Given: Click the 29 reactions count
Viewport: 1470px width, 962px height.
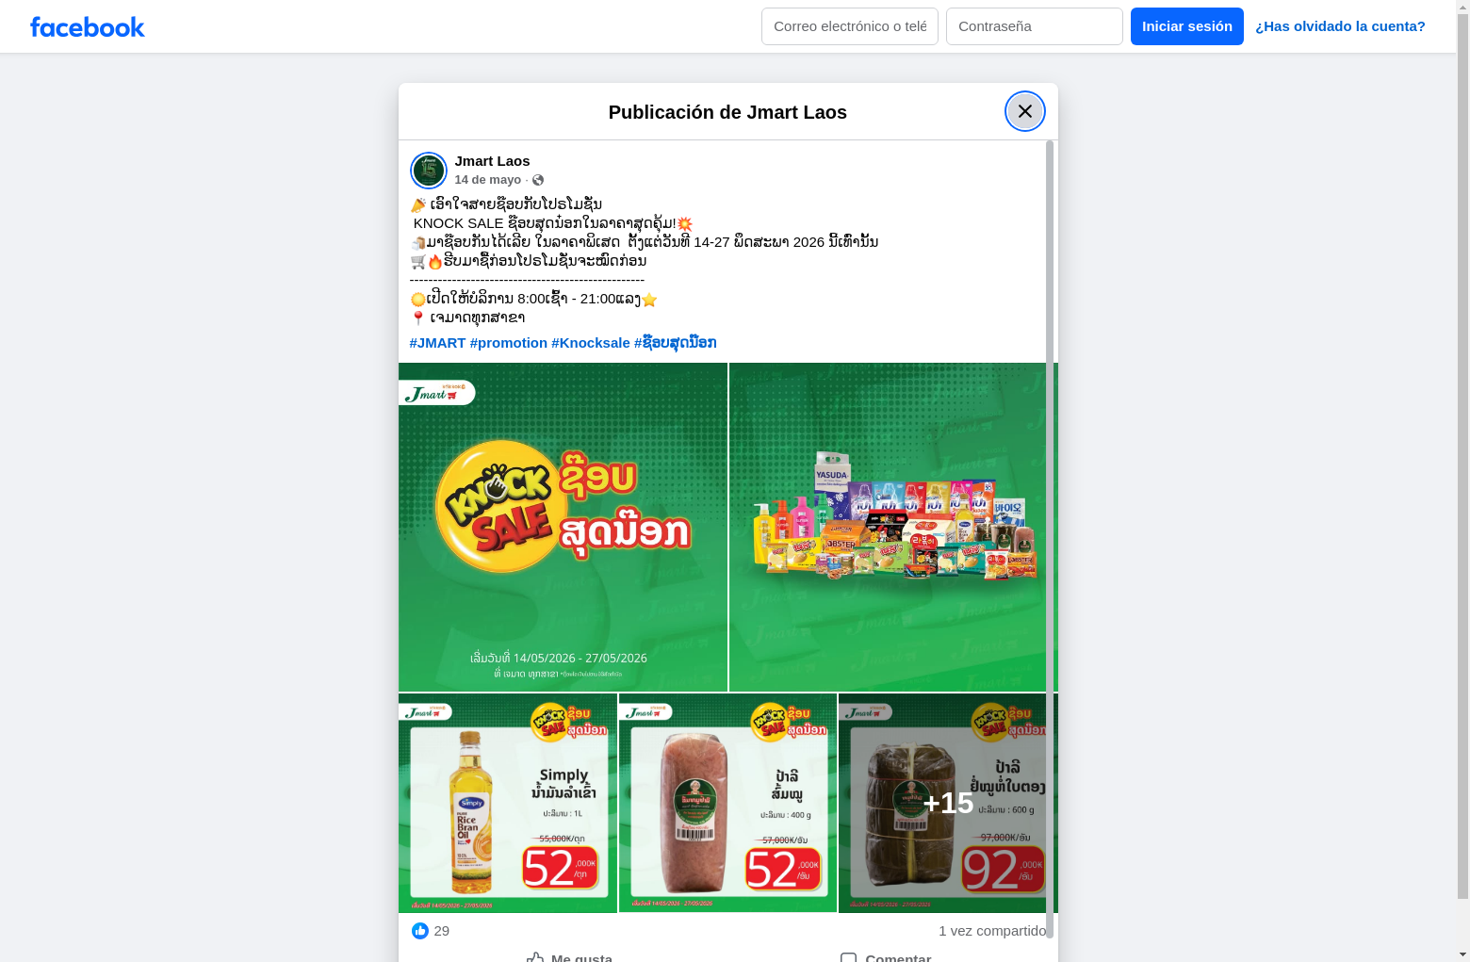Looking at the screenshot, I should [442, 931].
